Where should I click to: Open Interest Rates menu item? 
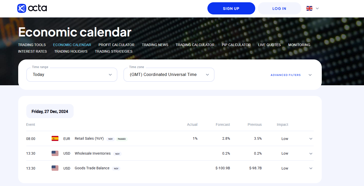coord(32,51)
